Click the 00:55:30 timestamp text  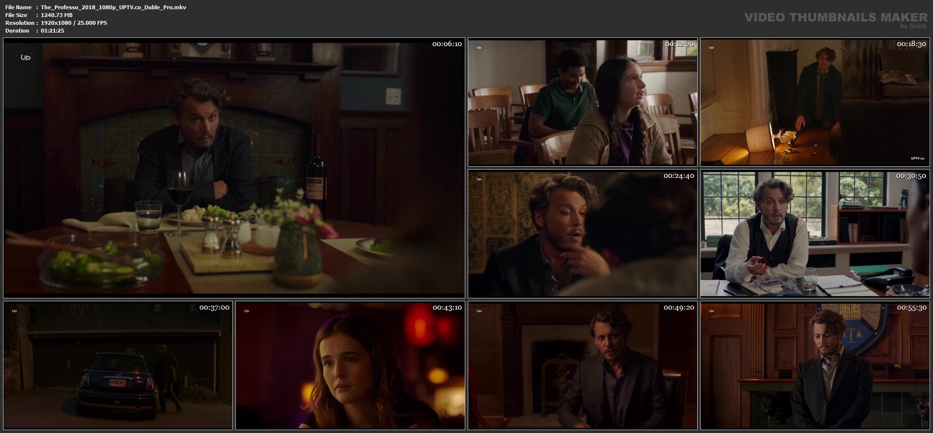(x=912, y=308)
